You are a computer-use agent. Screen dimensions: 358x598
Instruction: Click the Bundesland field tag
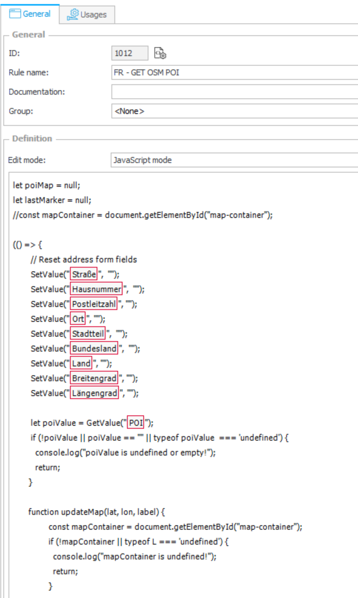click(94, 349)
